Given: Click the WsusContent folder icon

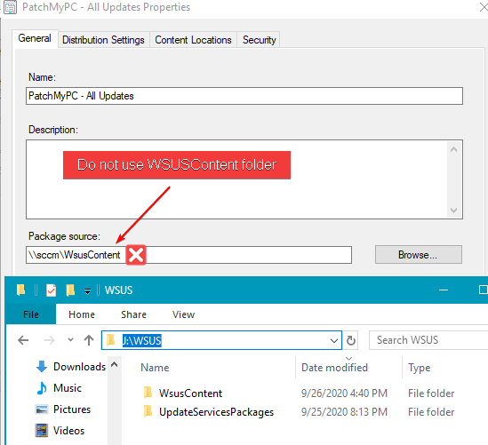Looking at the screenshot, I should pos(148,393).
